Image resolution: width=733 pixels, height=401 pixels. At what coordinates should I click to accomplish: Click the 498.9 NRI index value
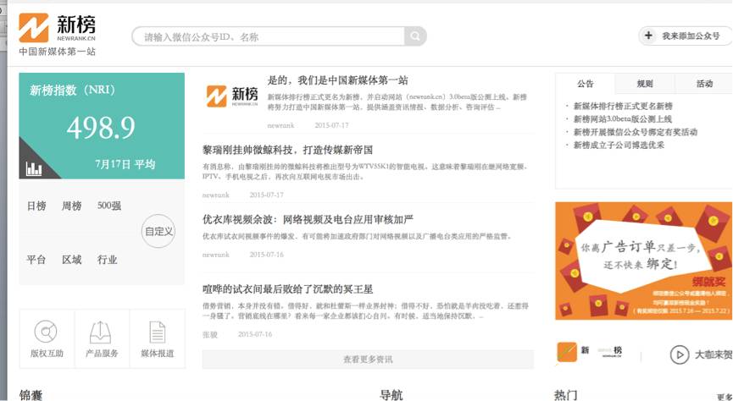click(x=101, y=128)
